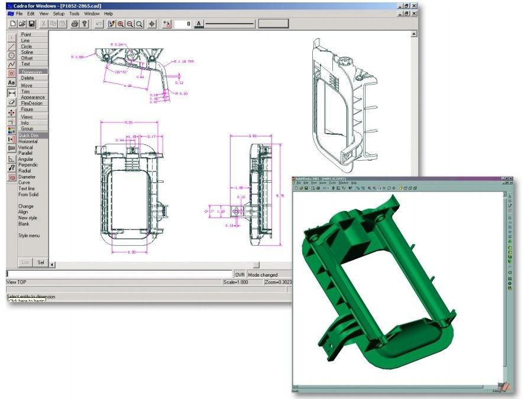Select the 'Aa' Text tool icon
Image resolution: width=524 pixels, height=399 pixels.
(11, 83)
